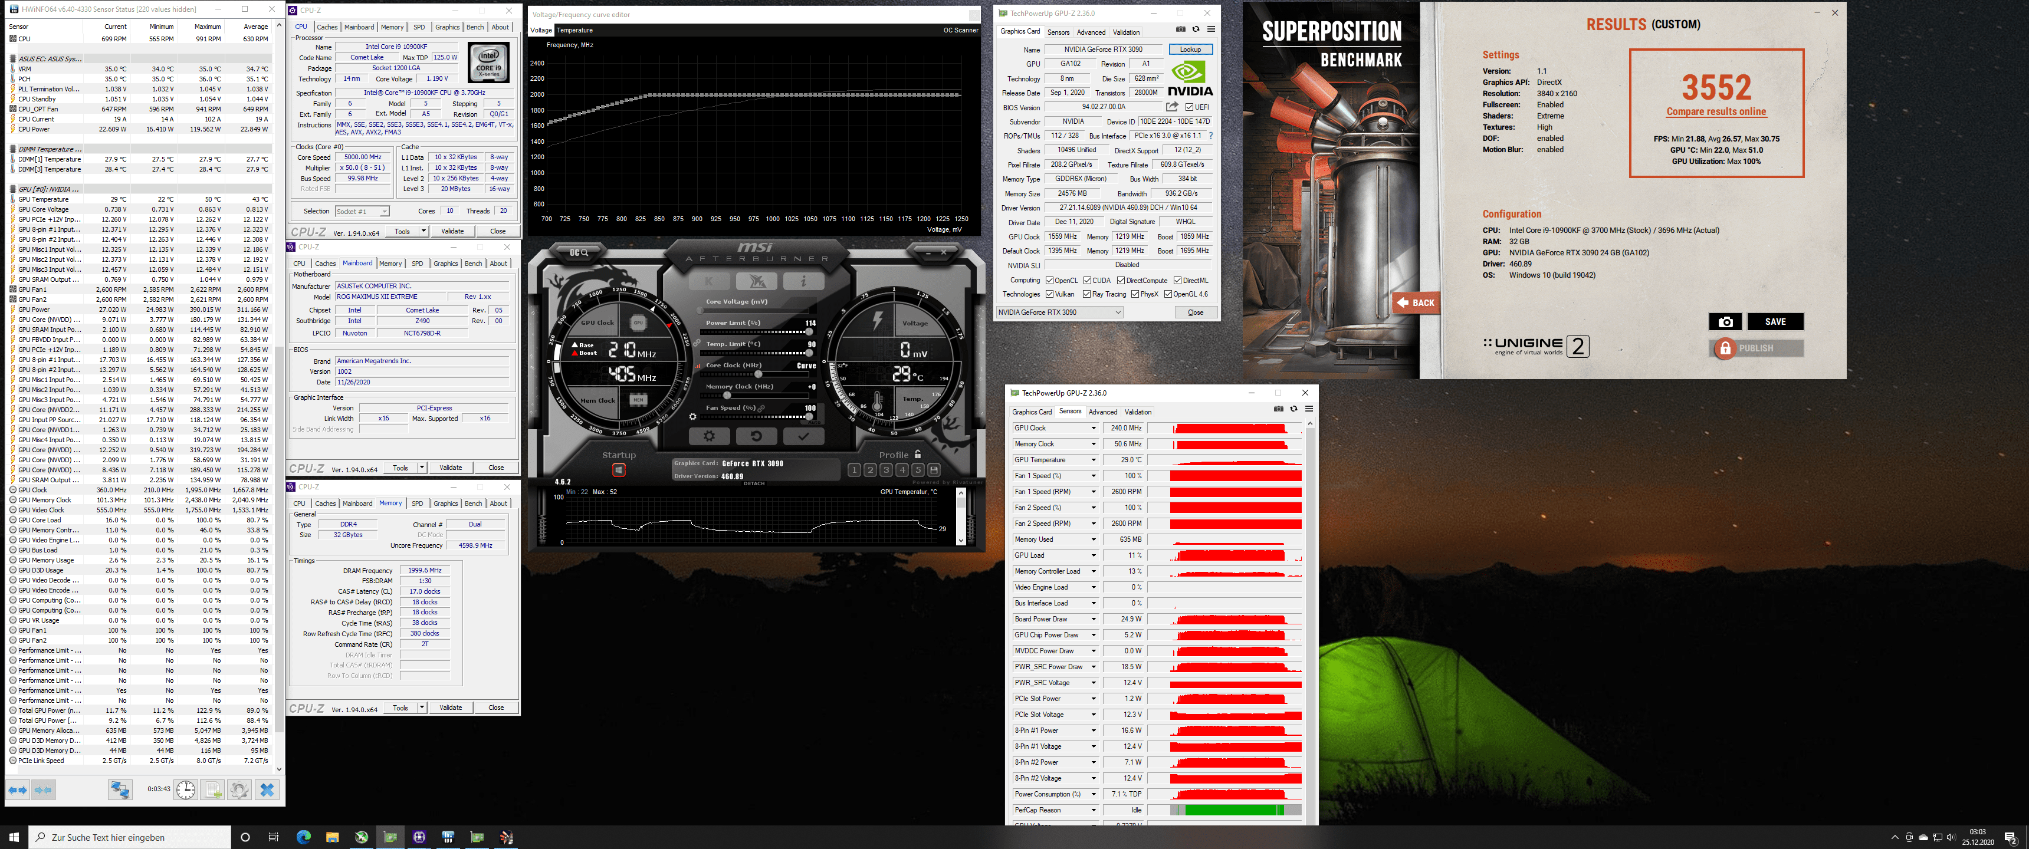Click the GPU-Z Lookup button
The height and width of the screenshot is (849, 2029).
point(1190,50)
